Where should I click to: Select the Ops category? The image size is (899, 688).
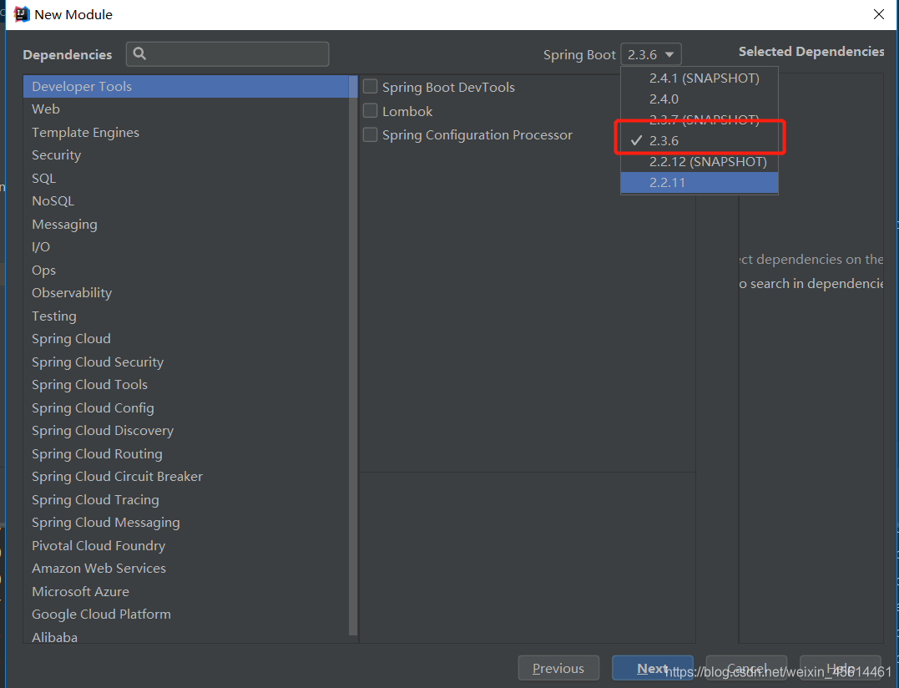coord(186,270)
